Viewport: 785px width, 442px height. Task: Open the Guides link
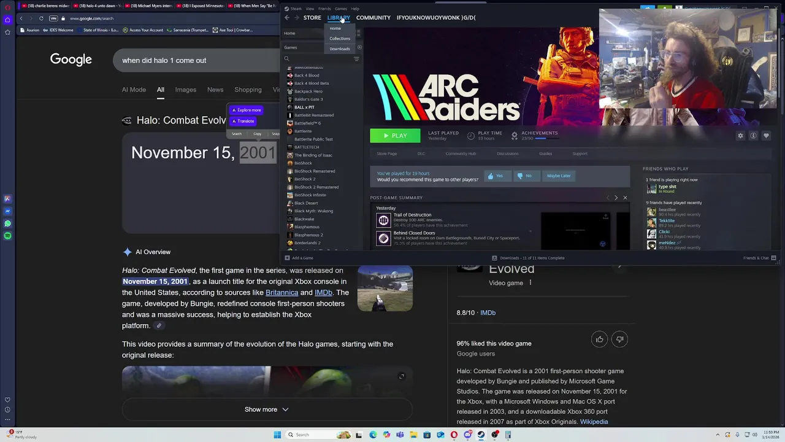click(x=545, y=153)
